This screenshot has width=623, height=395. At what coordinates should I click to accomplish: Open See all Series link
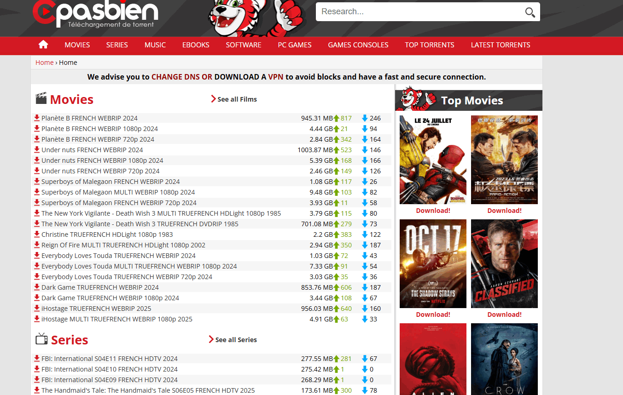pos(236,340)
